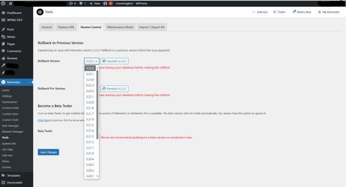346x187 pixels.
Task: Click the version list down scroll arrow
Action: pyautogui.click(x=97, y=176)
